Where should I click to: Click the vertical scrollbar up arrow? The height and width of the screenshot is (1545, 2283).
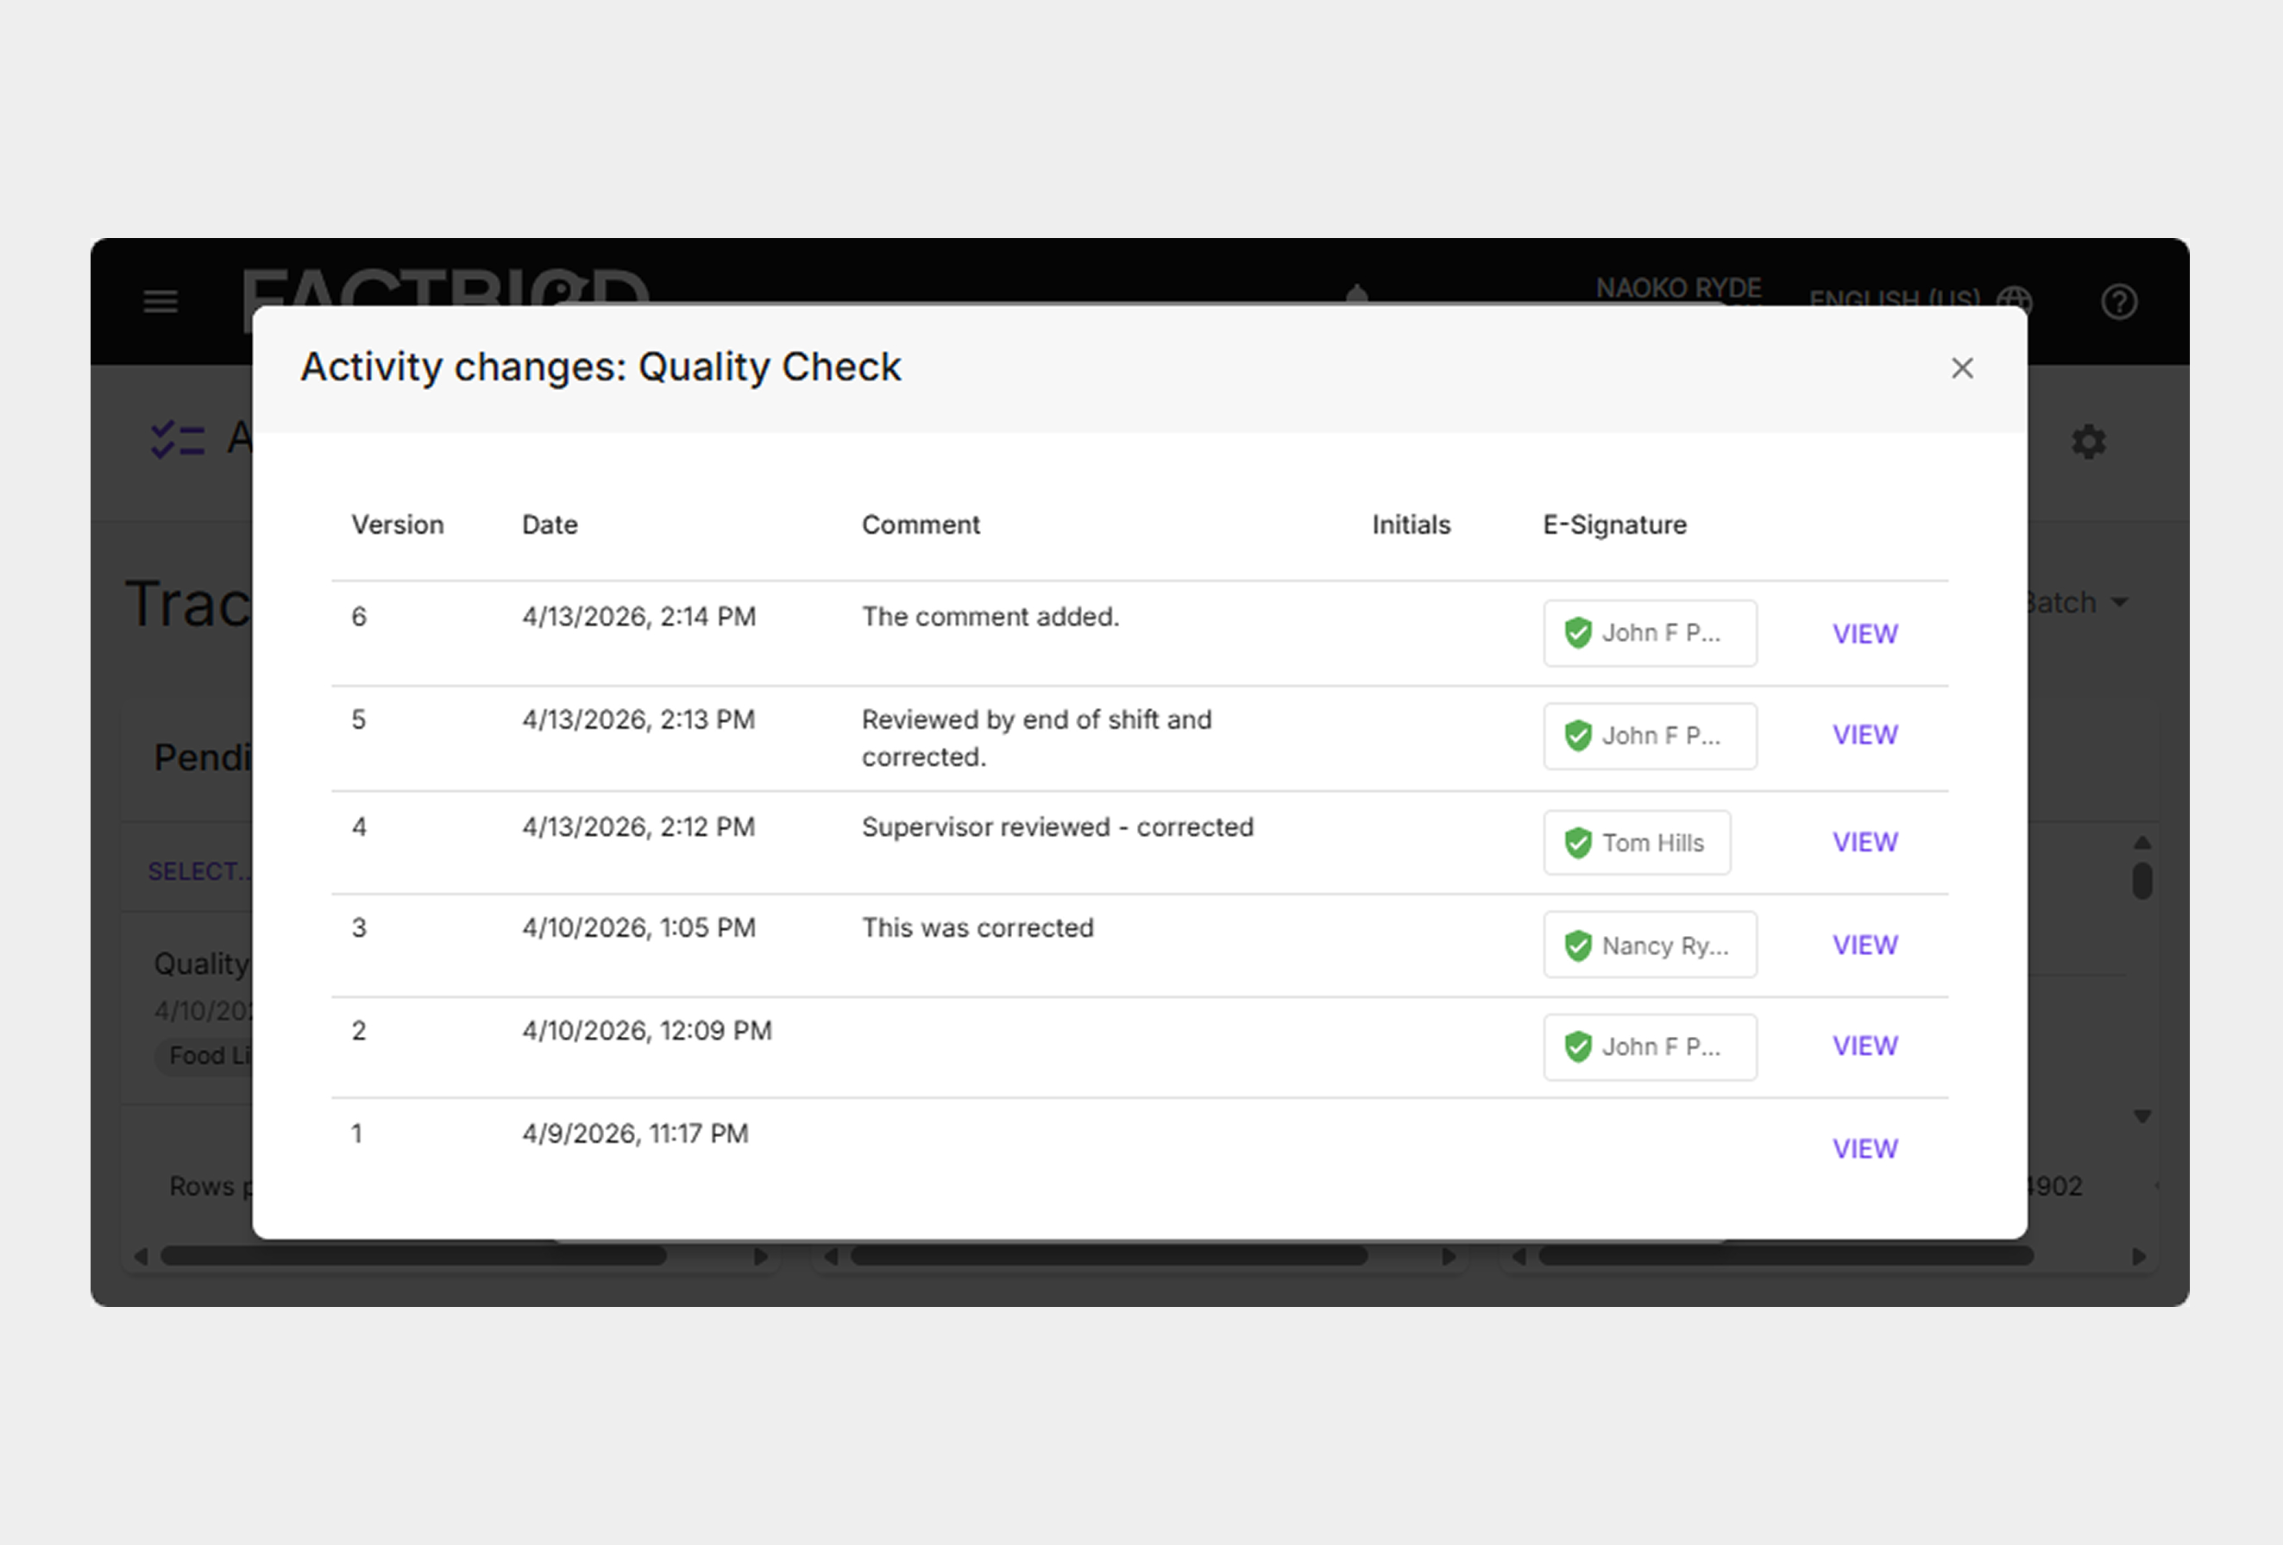pos(2142,843)
